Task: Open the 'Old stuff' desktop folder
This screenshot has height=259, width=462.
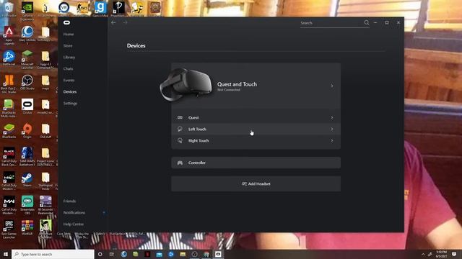Action: click(x=45, y=131)
